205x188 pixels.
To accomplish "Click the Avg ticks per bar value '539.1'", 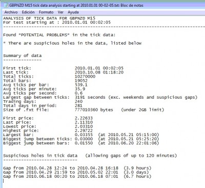I will (81, 85).
